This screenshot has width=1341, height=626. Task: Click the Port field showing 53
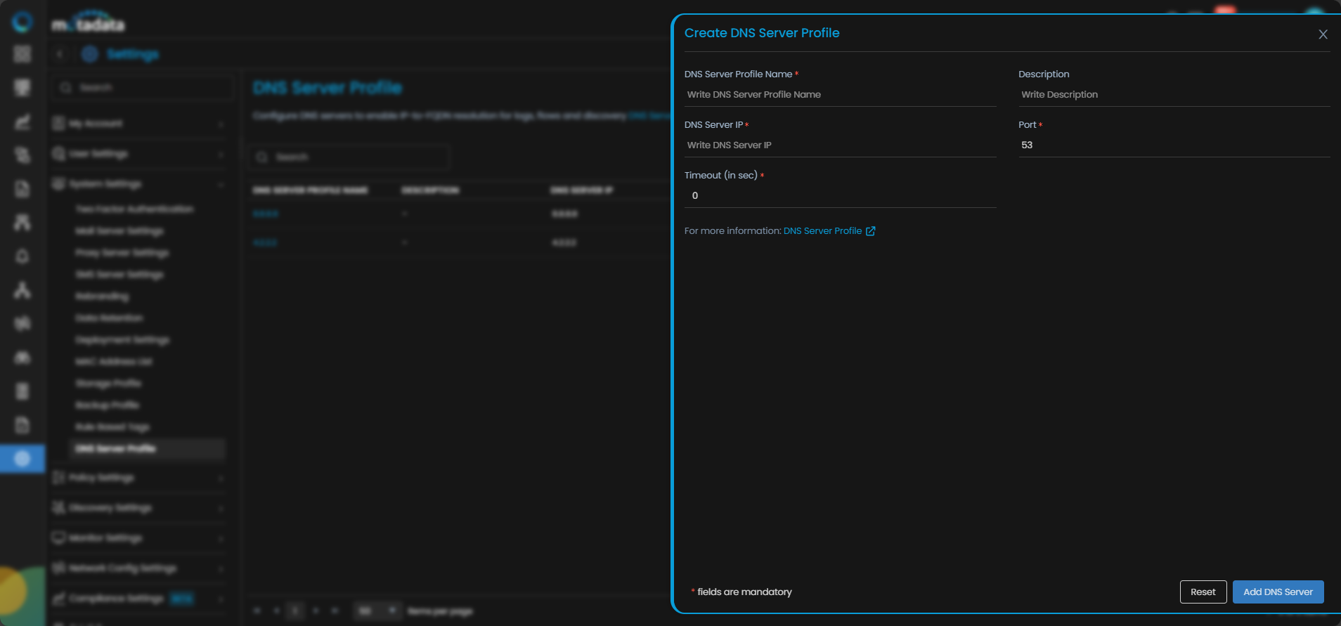[1174, 145]
